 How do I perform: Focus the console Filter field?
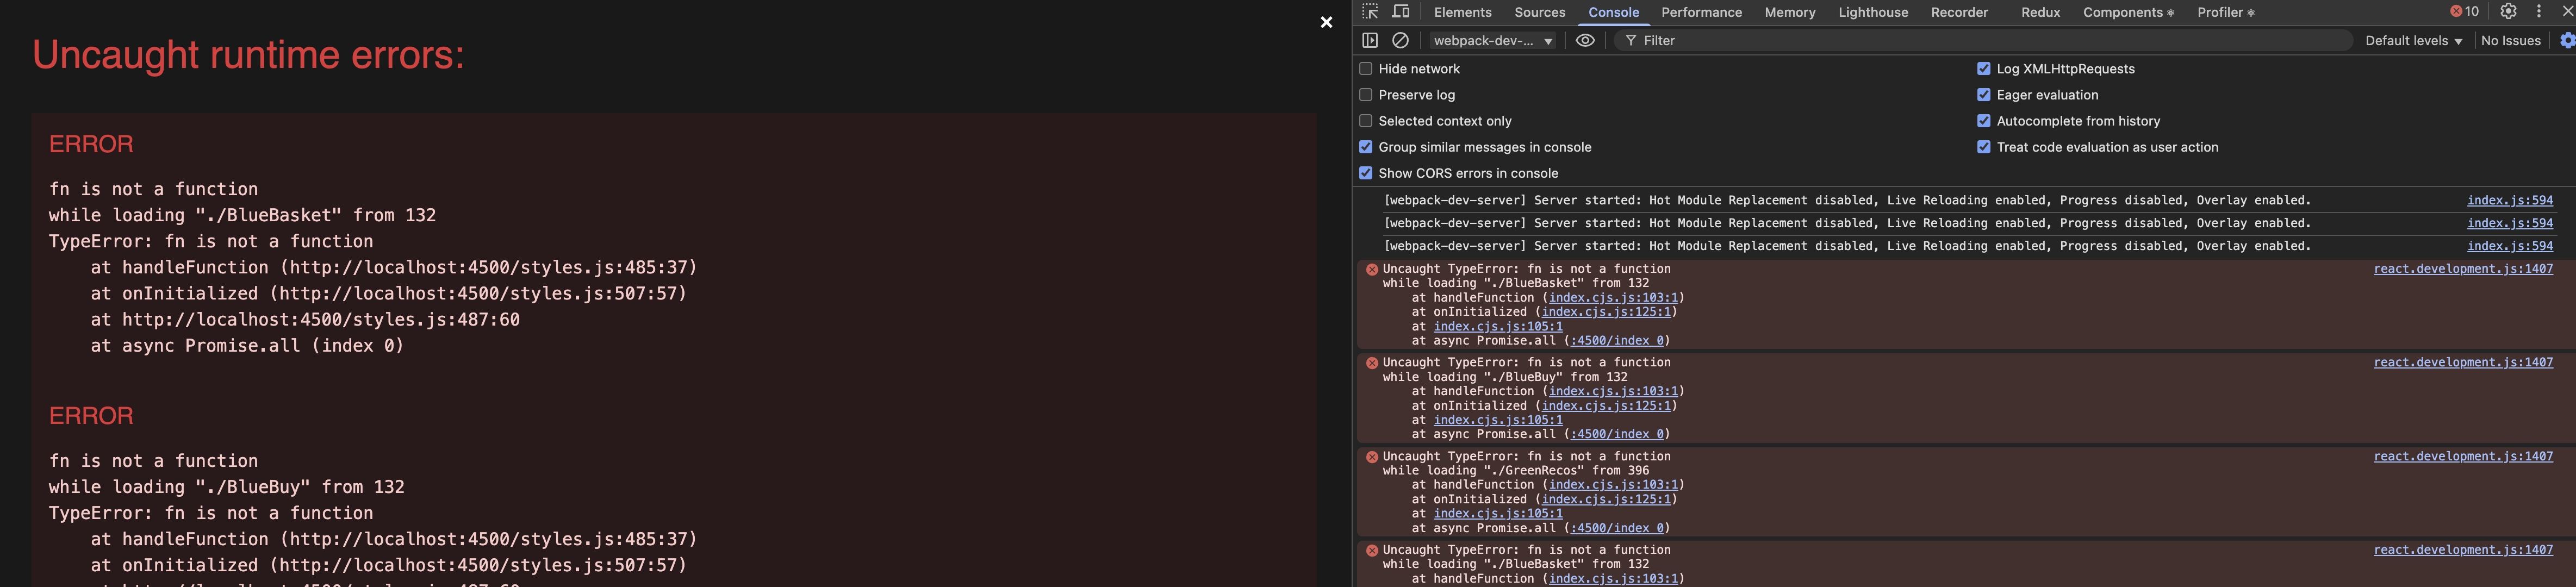tap(1983, 41)
